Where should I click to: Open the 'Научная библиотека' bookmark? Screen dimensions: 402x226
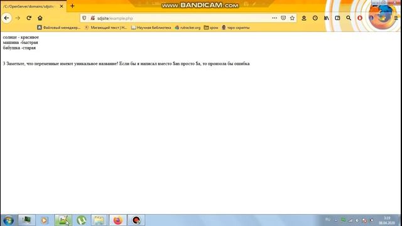coord(151,28)
